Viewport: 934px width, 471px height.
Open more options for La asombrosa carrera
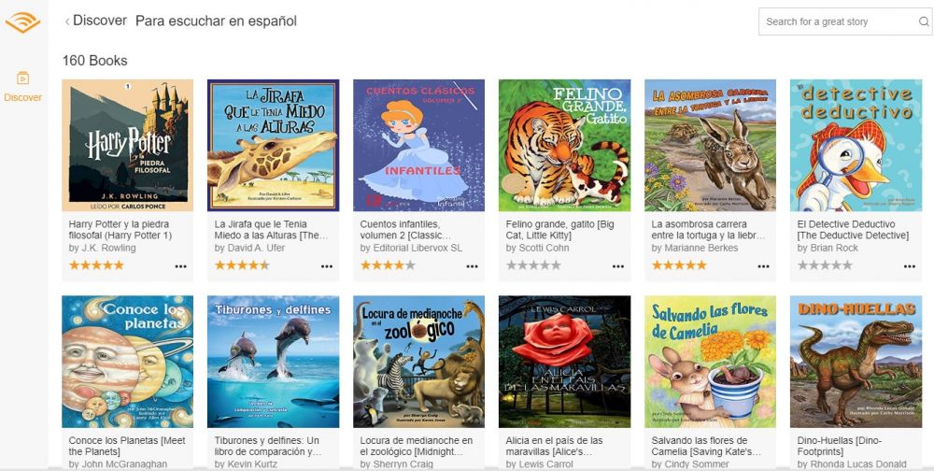763,266
